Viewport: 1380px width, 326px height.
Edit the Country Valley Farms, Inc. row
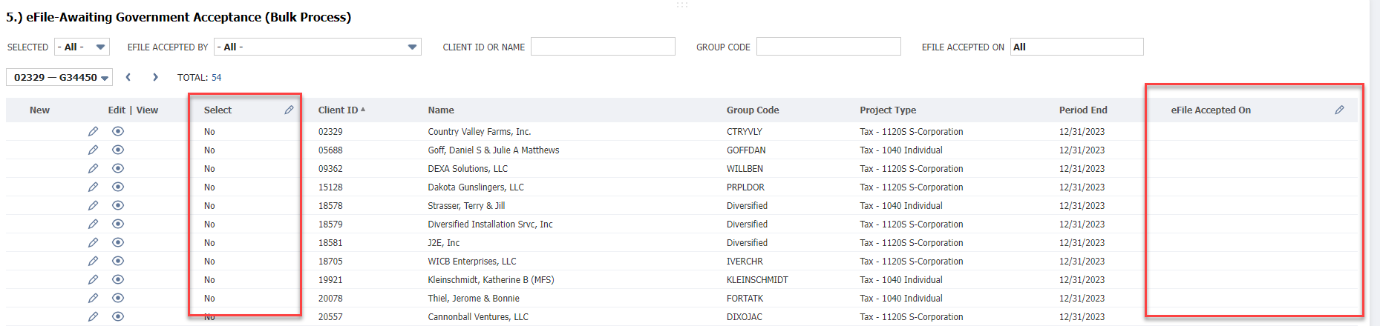click(93, 131)
